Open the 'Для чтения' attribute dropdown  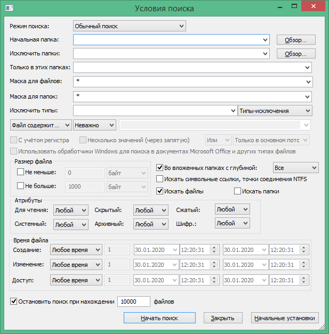[x=71, y=210]
